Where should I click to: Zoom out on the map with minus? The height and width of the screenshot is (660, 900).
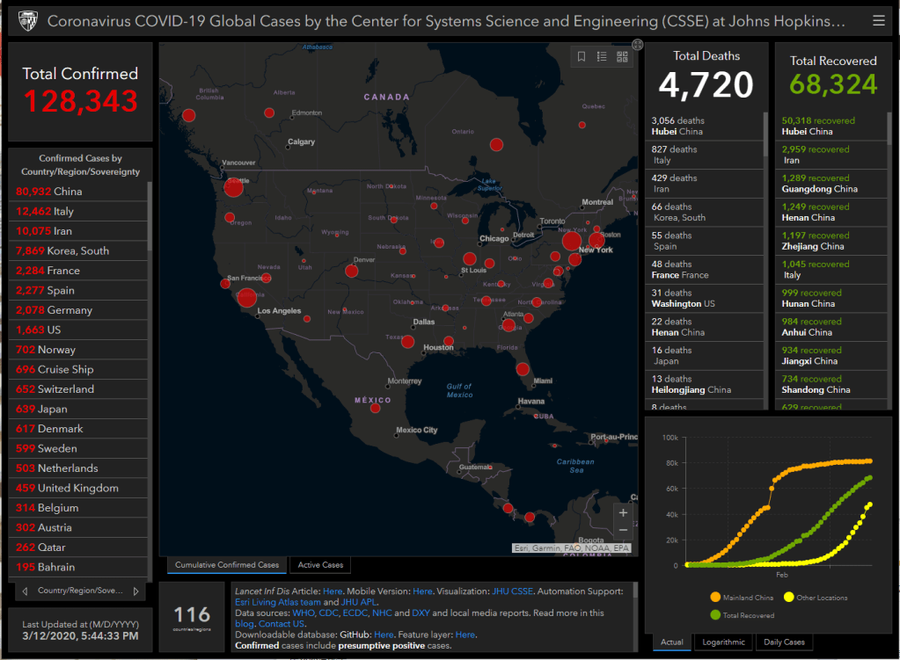(623, 530)
